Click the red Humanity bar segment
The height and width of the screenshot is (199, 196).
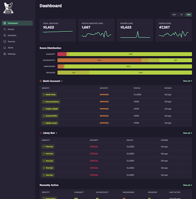coord(62,54)
